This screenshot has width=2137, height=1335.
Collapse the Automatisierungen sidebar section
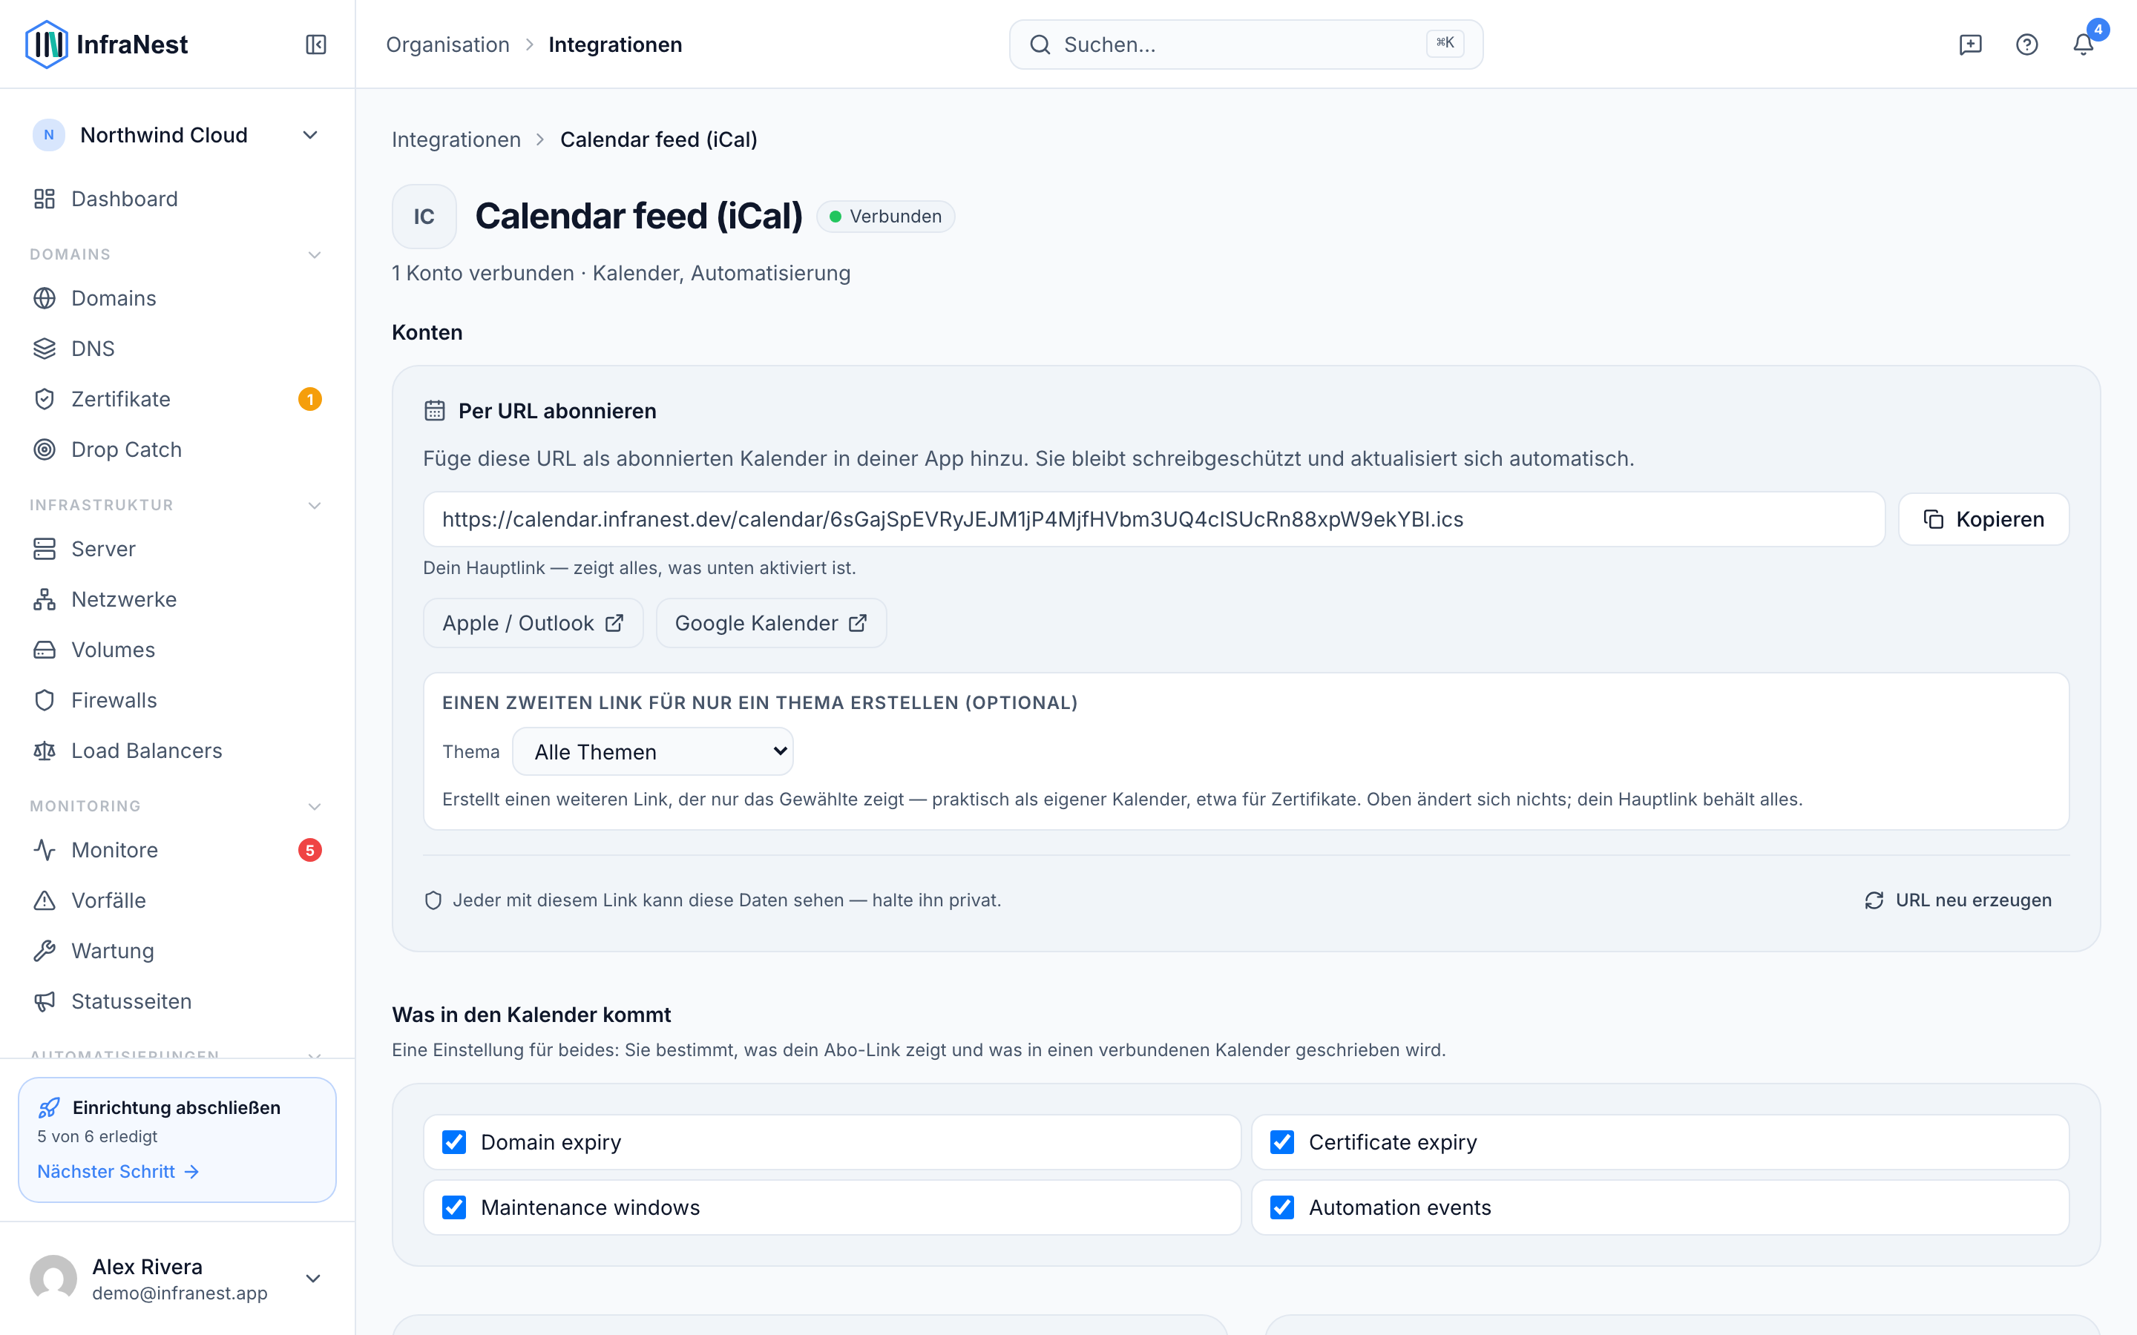(313, 1055)
